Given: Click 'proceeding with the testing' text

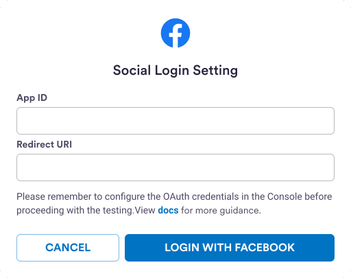Looking at the screenshot, I should [x=75, y=211].
